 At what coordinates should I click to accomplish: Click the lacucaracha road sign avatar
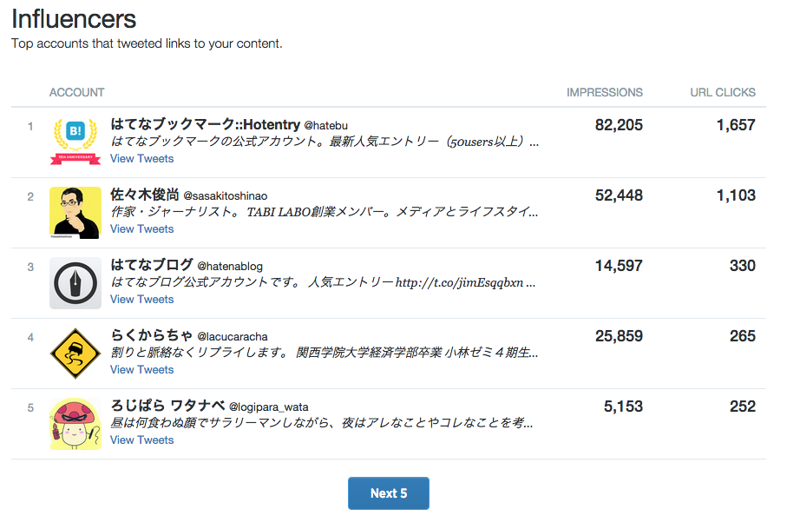pos(75,353)
